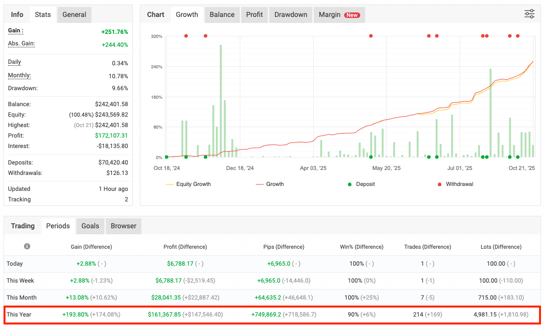The height and width of the screenshot is (326, 544).
Task: Switch to the Trading tab
Action: pos(23,226)
